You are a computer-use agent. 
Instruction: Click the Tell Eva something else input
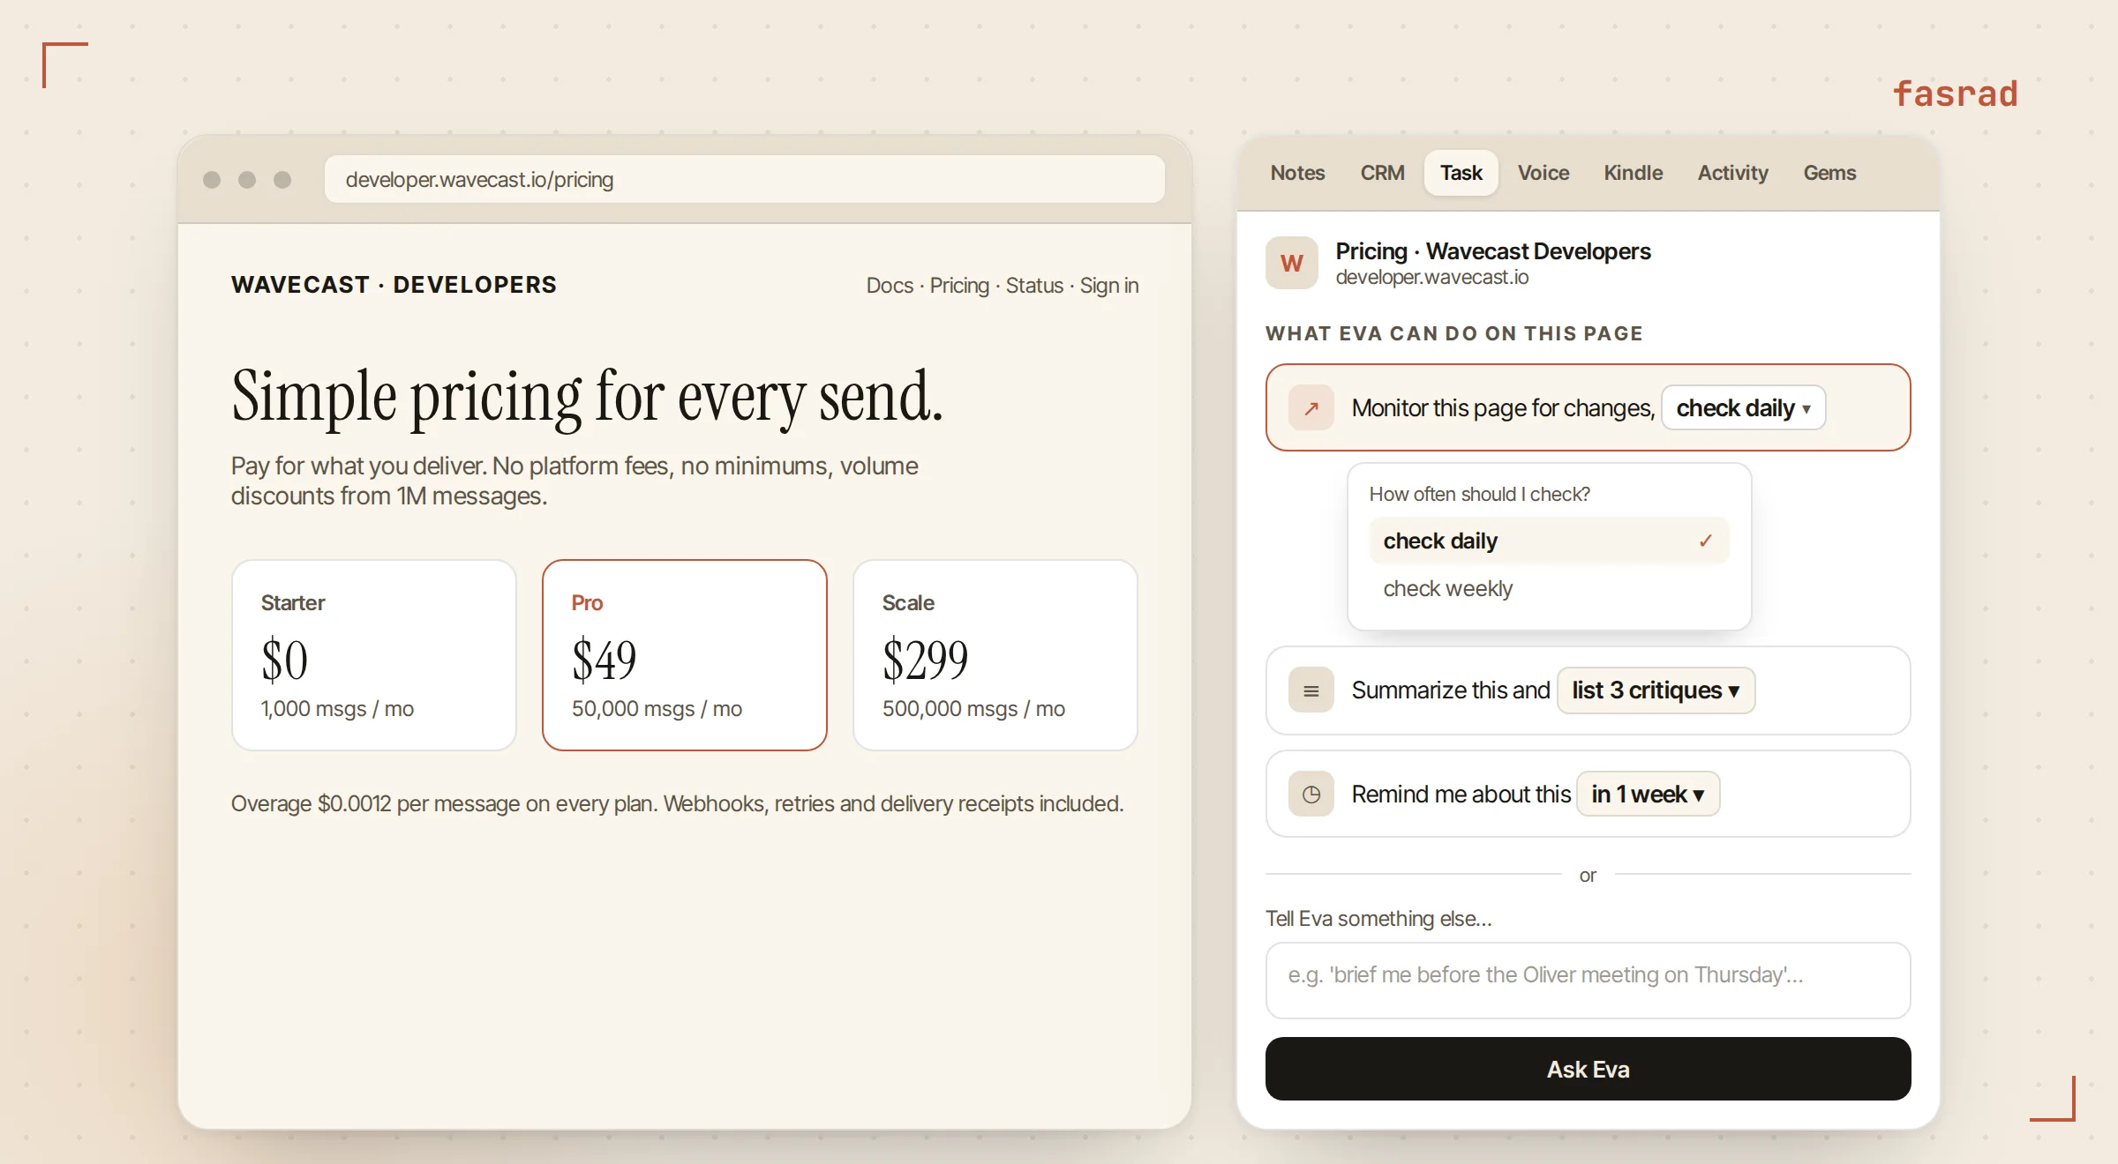pos(1588,980)
